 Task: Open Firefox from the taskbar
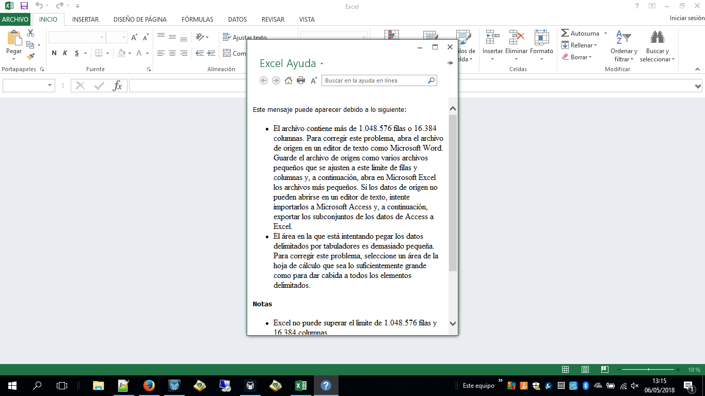click(x=149, y=385)
